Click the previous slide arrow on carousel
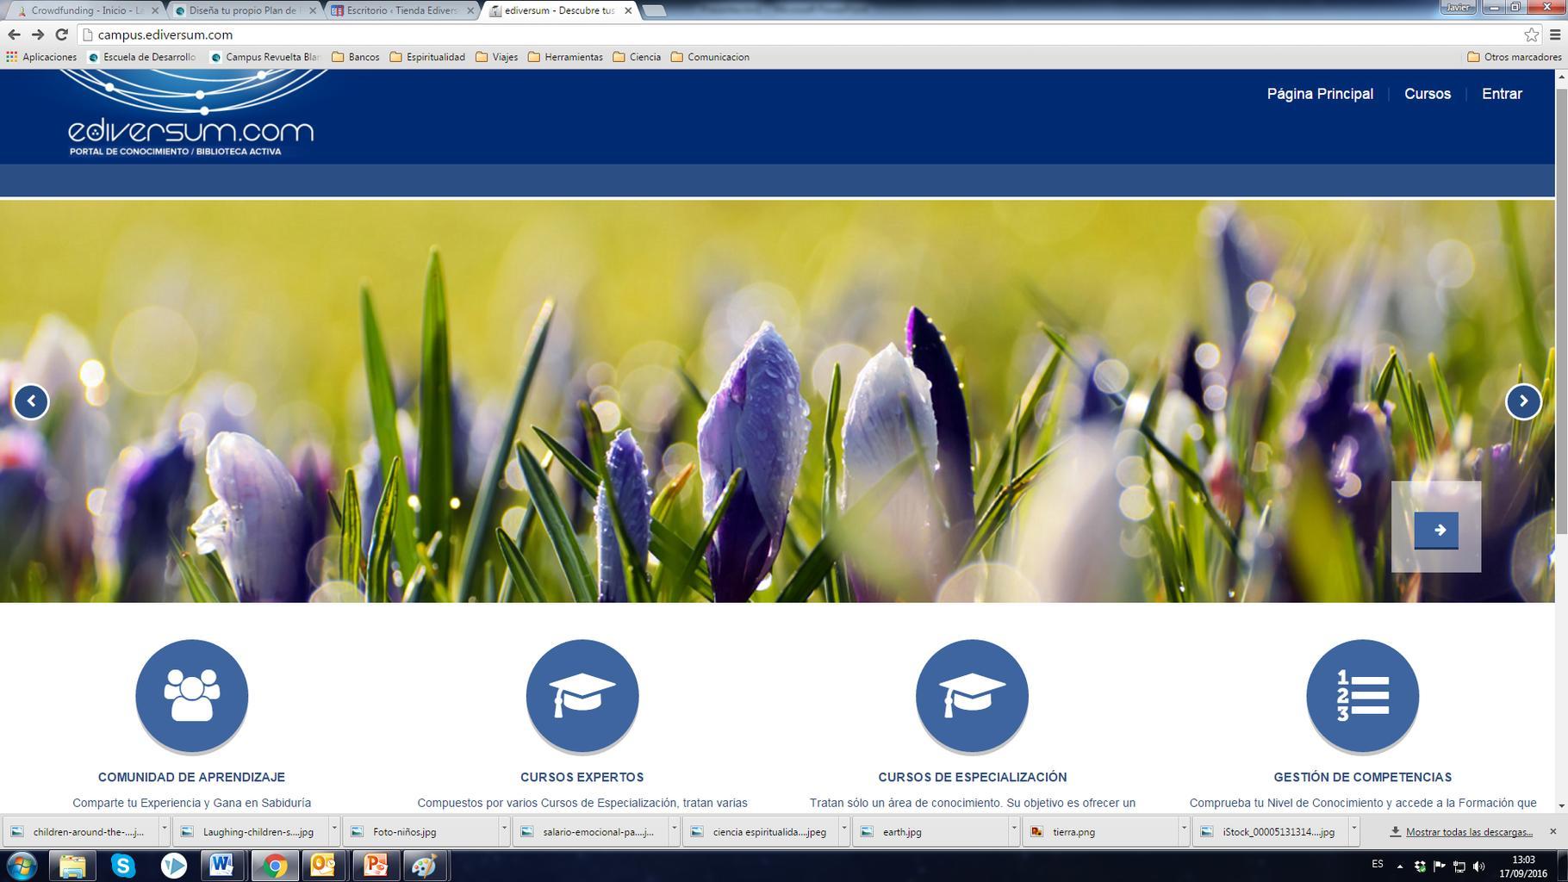Image resolution: width=1568 pixels, height=882 pixels. (31, 401)
